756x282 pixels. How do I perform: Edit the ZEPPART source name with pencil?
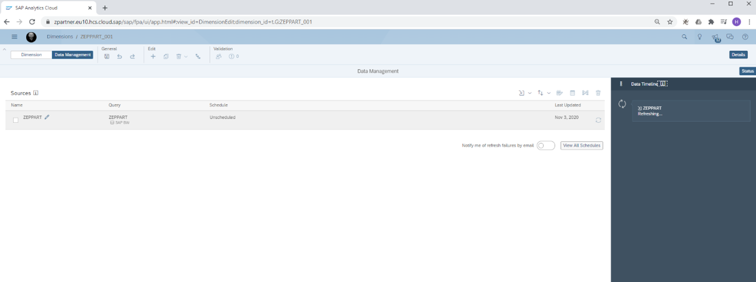click(47, 117)
